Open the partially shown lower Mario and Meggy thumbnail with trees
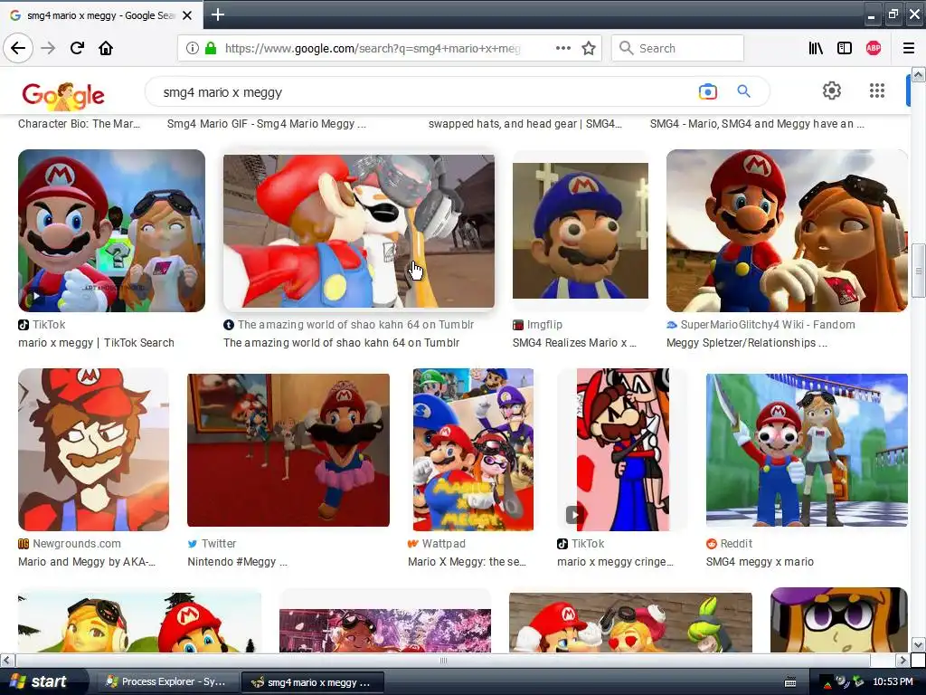Viewport: 926px width, 695px height. (139, 623)
